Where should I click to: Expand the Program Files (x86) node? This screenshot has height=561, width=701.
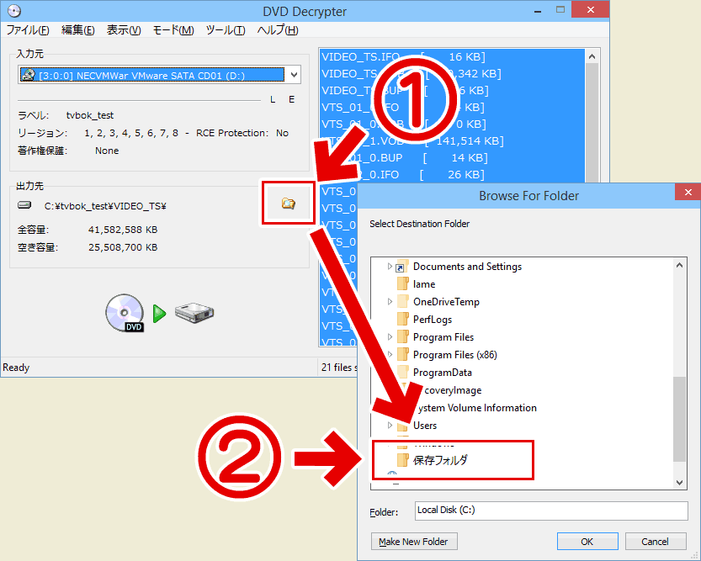(390, 354)
